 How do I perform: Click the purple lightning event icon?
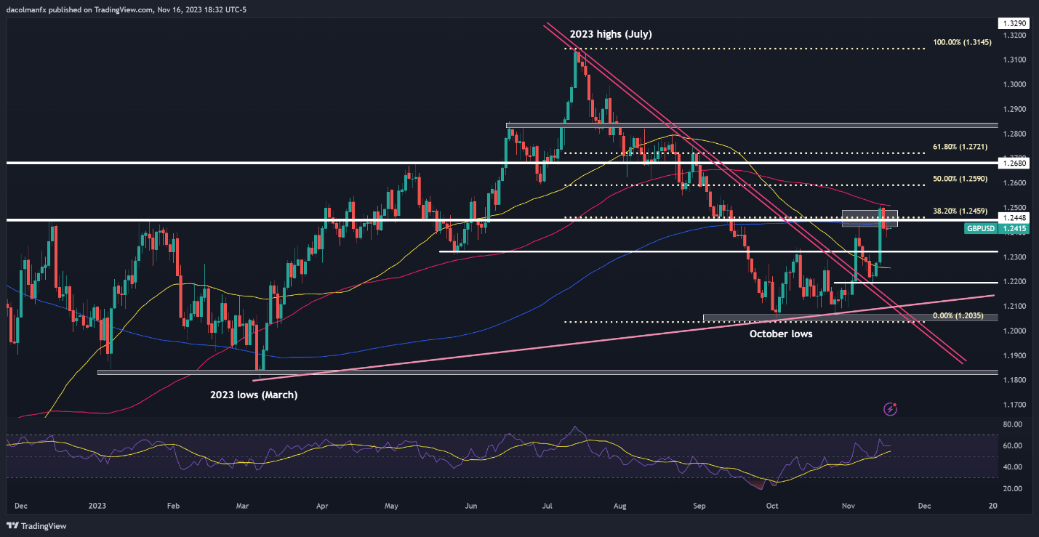click(x=891, y=409)
